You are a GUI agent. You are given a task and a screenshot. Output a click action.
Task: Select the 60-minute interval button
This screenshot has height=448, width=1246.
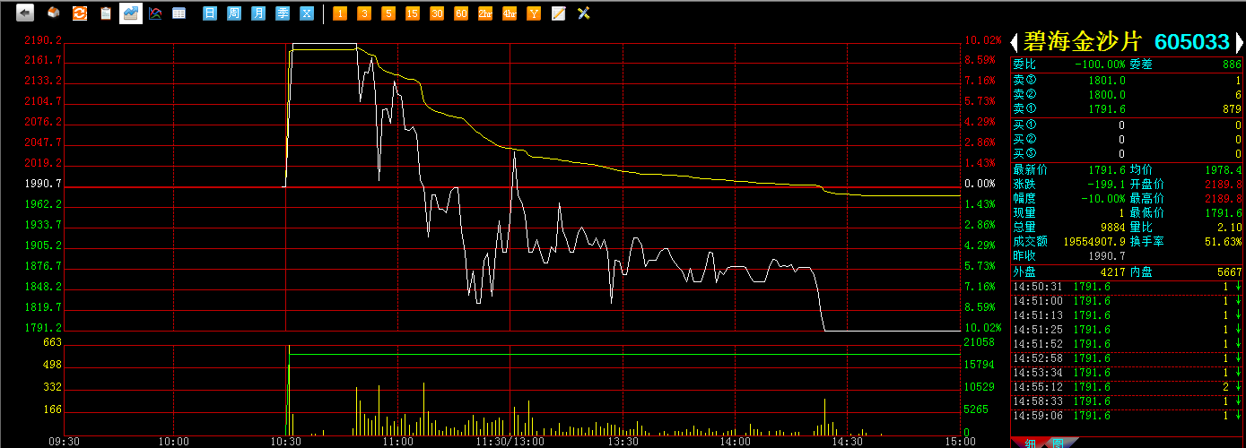pyautogui.click(x=461, y=13)
